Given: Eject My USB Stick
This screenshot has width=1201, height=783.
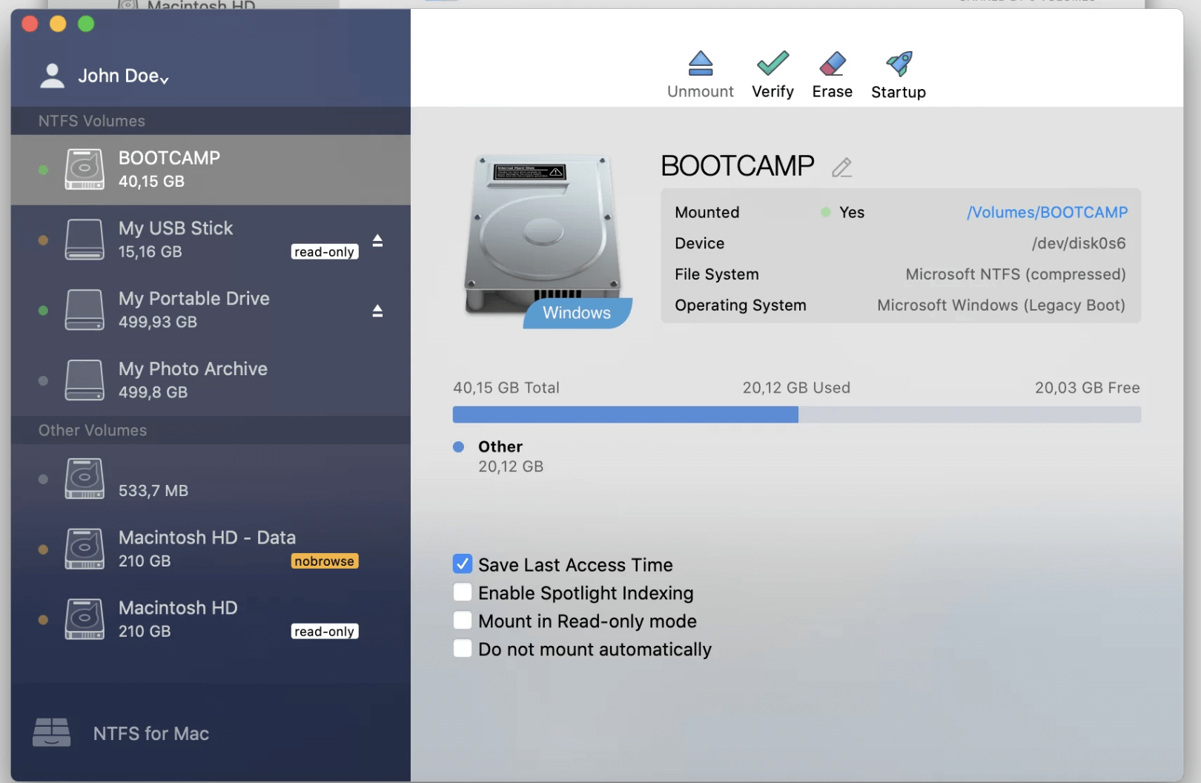Looking at the screenshot, I should point(378,240).
